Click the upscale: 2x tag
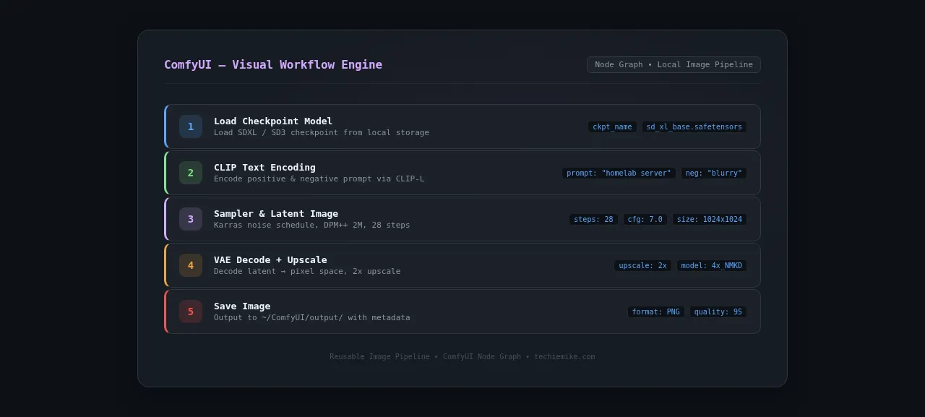This screenshot has width=925, height=417. [642, 266]
